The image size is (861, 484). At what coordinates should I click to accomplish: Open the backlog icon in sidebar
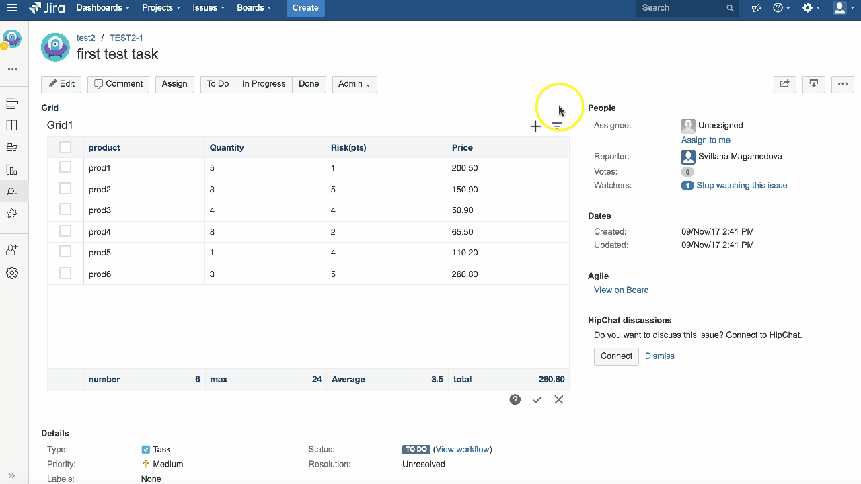coord(12,104)
